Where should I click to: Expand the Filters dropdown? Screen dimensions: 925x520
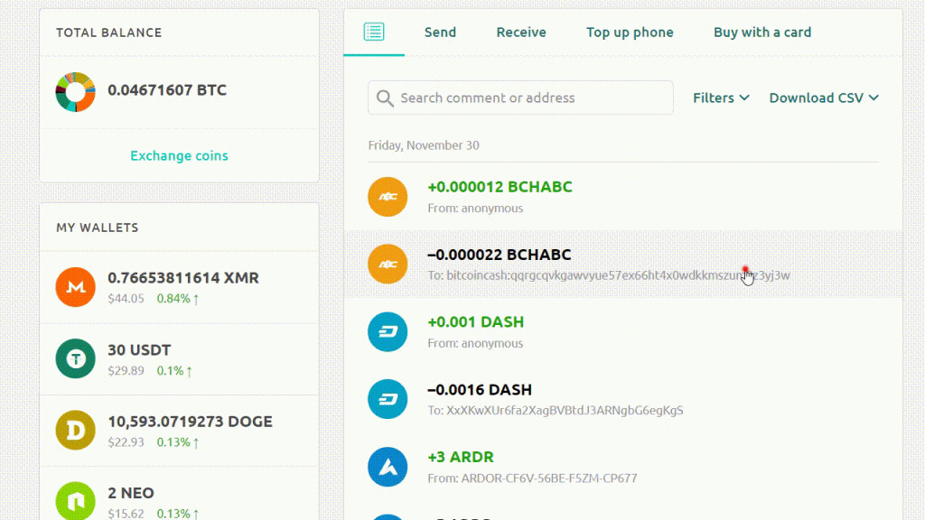[x=721, y=97]
